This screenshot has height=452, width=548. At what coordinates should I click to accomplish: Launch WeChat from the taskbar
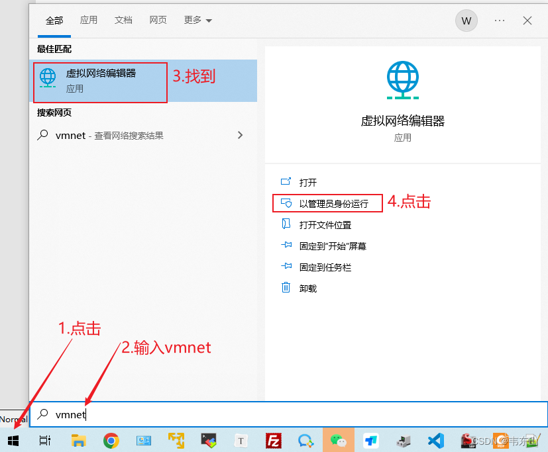[x=338, y=440]
